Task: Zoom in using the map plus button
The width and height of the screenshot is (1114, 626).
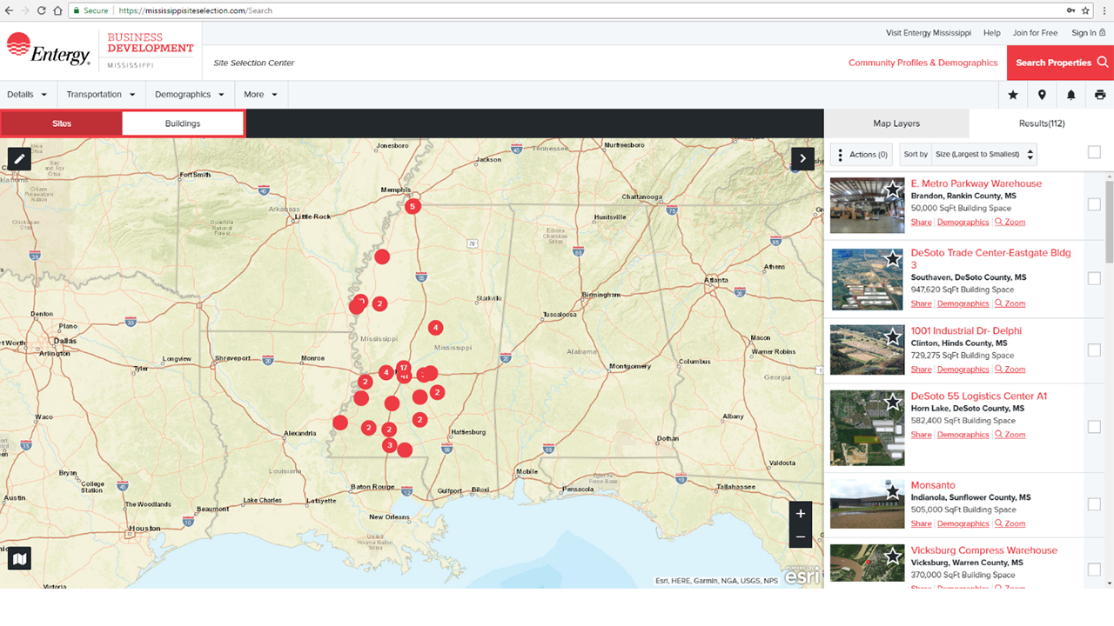Action: (x=801, y=513)
